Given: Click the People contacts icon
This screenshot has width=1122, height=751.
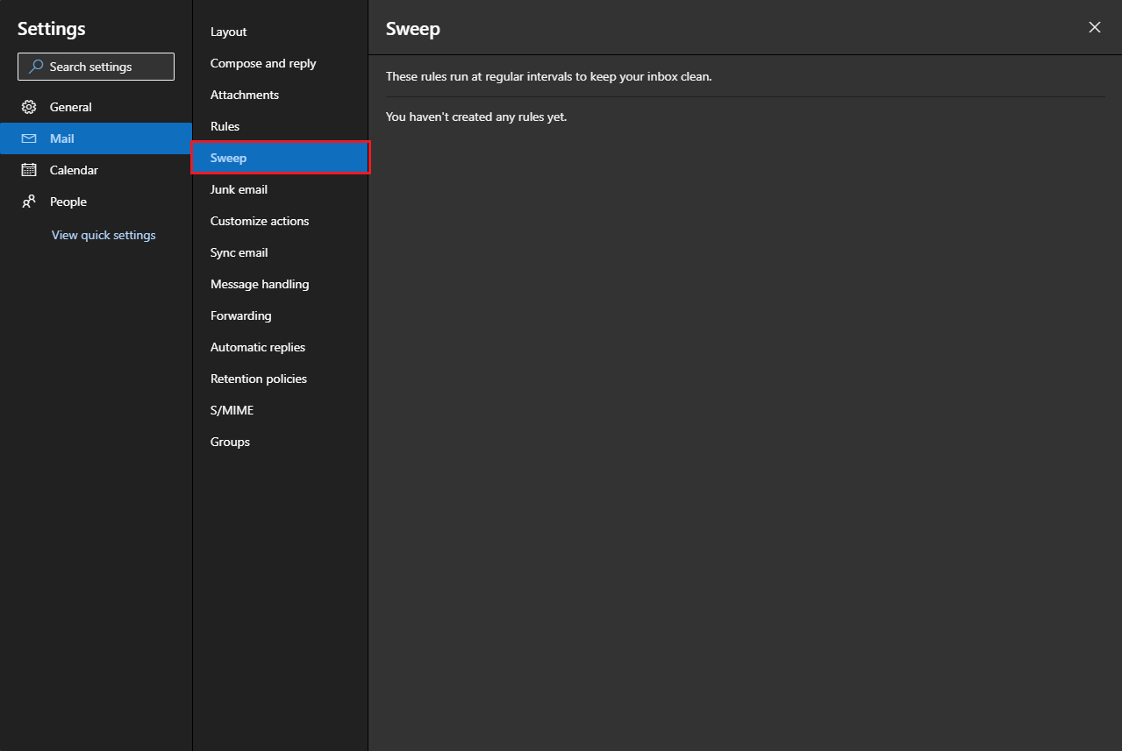Looking at the screenshot, I should 29,202.
